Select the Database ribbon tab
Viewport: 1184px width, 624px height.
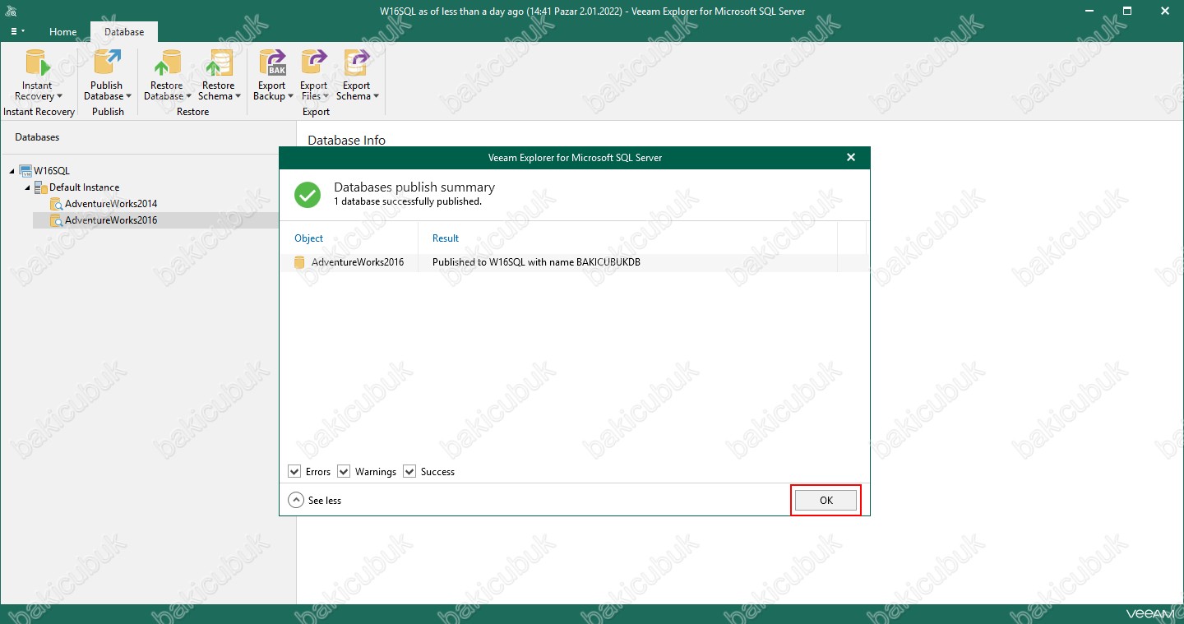(124, 32)
